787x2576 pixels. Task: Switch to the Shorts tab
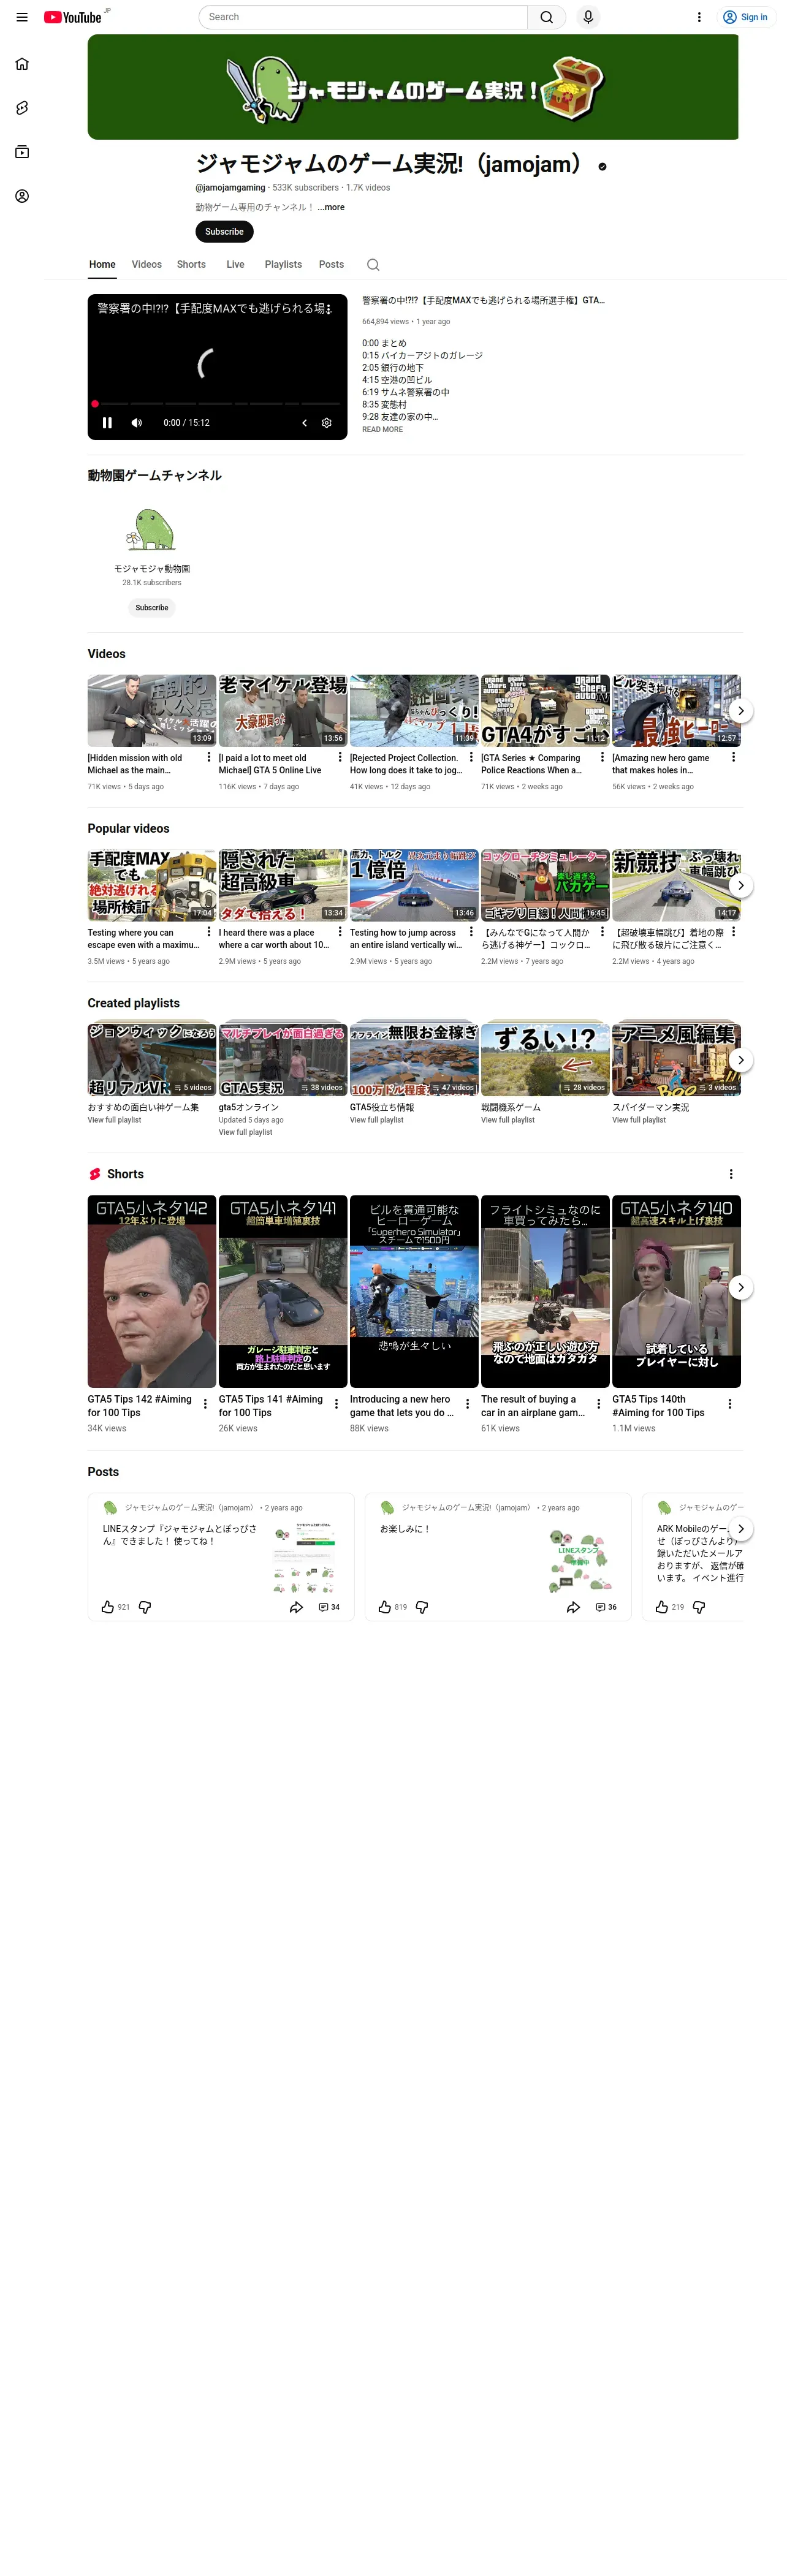coord(191,264)
